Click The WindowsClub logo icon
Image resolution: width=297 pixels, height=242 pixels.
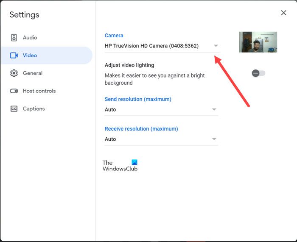coord(134,162)
